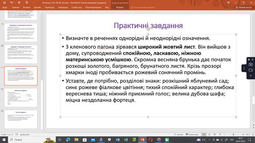Click the text 'міцна нездоланна фортеця'
Viewport: 255px width, 143px height.
pyautogui.click(x=100, y=100)
